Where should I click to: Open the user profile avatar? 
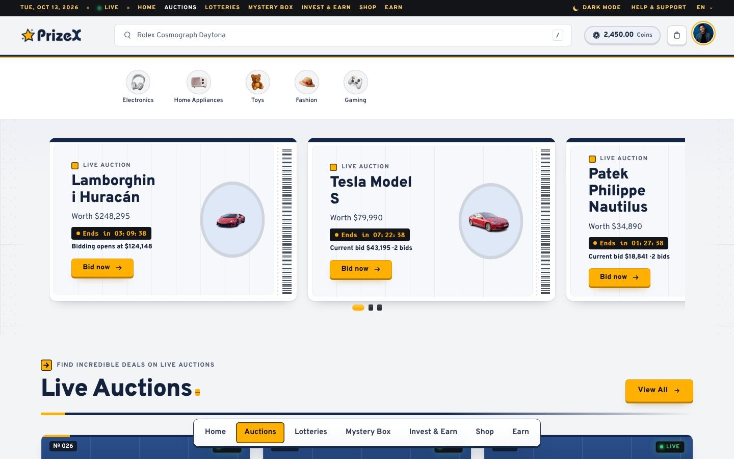pos(703,34)
